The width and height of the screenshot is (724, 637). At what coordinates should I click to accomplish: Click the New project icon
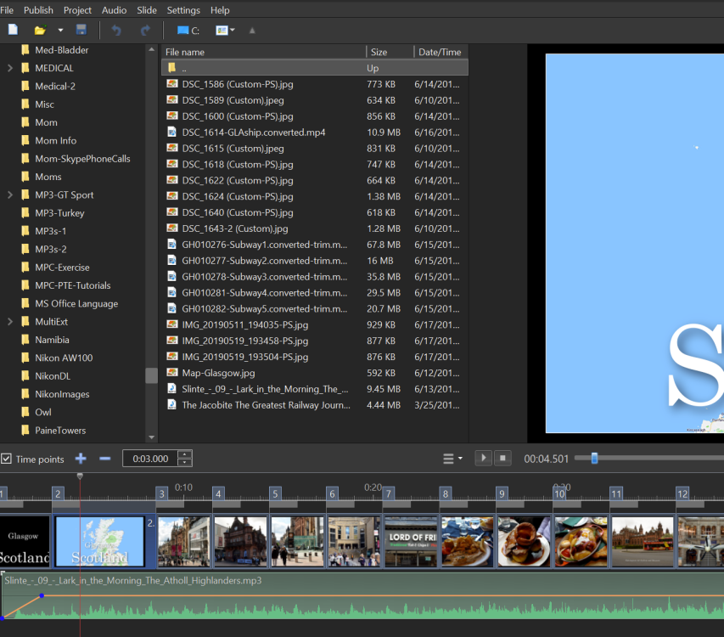13,30
